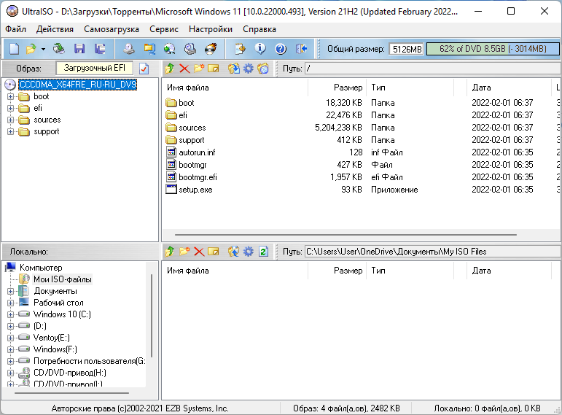Sort by Имя файла in image pane

pos(235,88)
